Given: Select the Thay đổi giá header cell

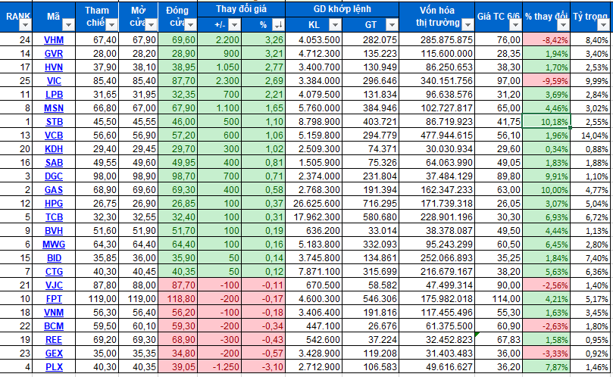Looking at the screenshot, I should [241, 9].
